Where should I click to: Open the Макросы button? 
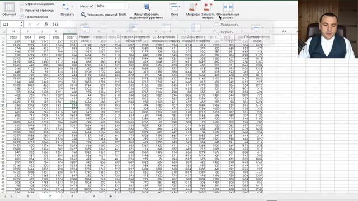tap(192, 10)
